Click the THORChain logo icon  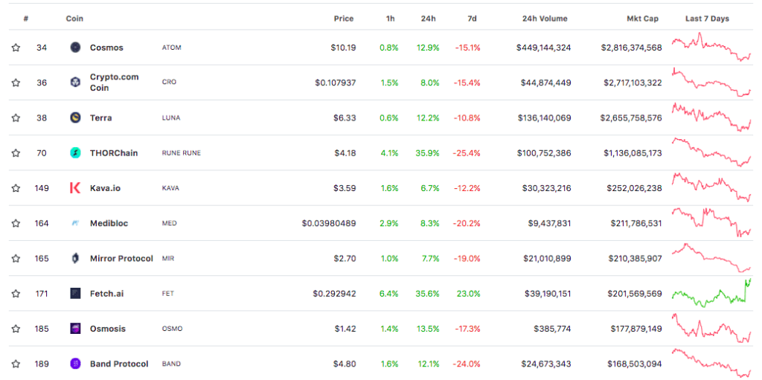(x=75, y=153)
